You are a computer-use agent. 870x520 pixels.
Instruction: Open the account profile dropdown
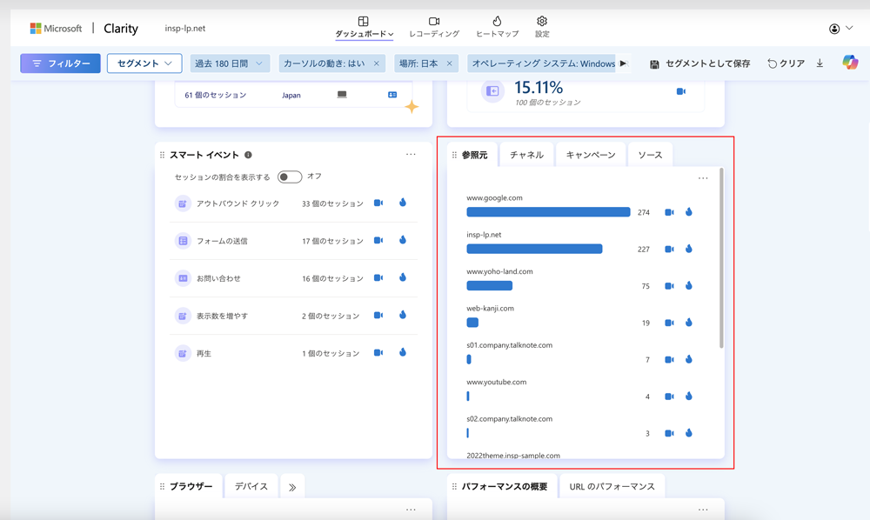tap(840, 29)
